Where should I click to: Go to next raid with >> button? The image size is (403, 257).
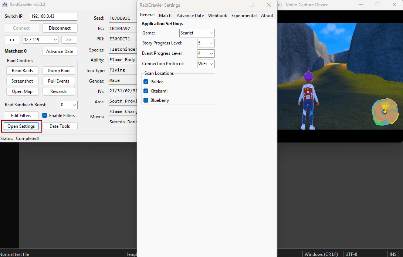(x=69, y=40)
